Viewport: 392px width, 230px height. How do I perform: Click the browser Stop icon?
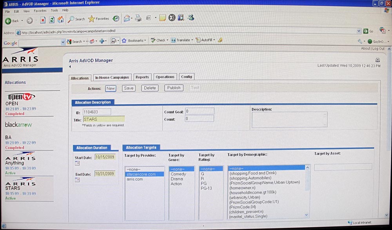(43, 20)
